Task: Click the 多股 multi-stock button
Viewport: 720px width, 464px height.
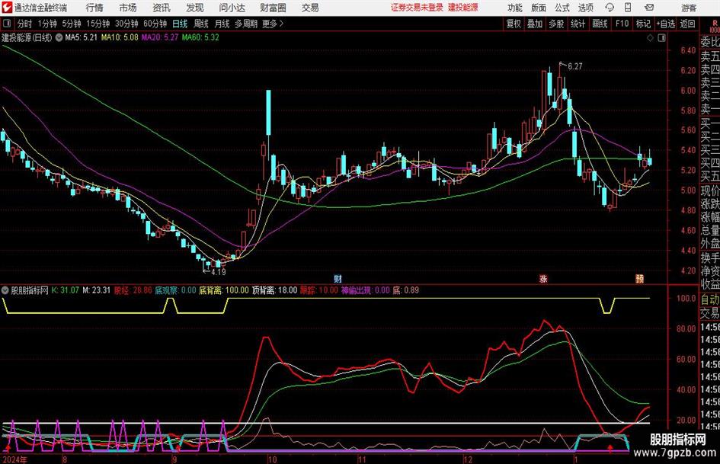Action: (x=556, y=24)
